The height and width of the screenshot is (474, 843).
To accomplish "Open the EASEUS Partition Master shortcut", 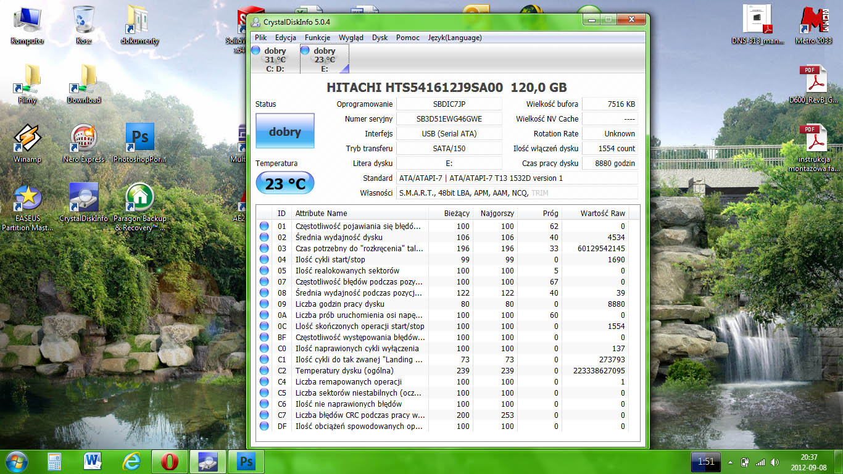I will coord(27,207).
